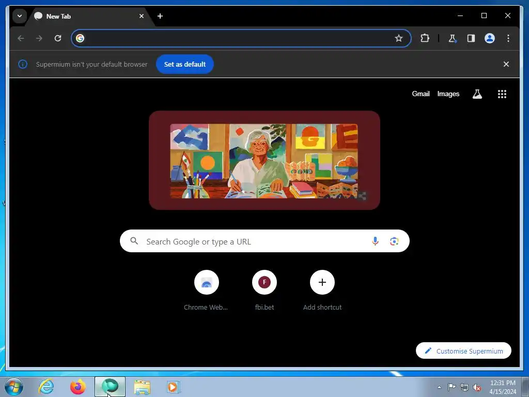
Task: Click Add shortcut button
Action: (x=322, y=291)
